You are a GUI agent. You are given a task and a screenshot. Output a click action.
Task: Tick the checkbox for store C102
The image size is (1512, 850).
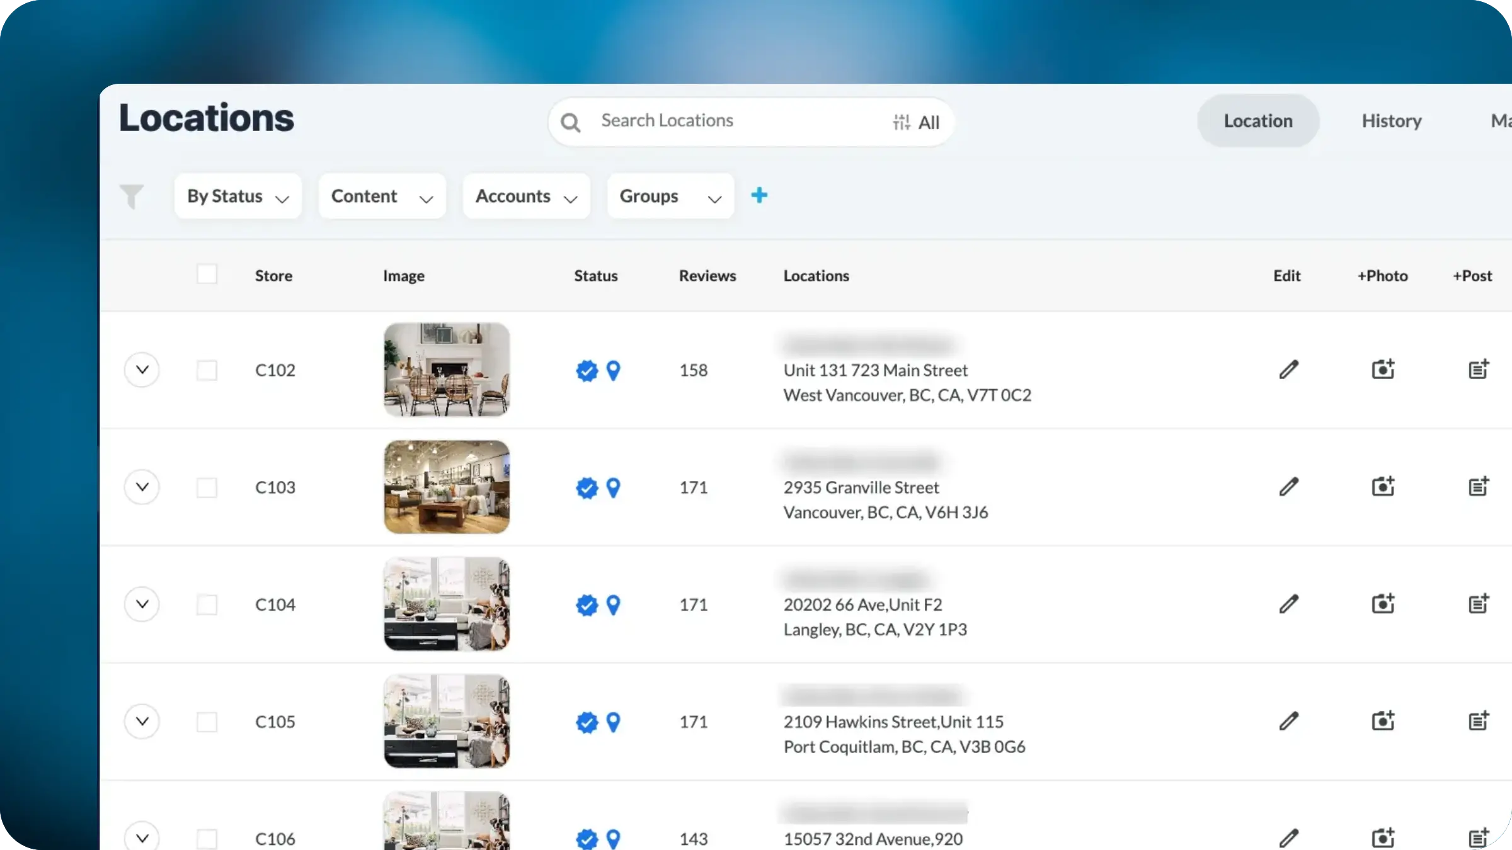(x=207, y=370)
